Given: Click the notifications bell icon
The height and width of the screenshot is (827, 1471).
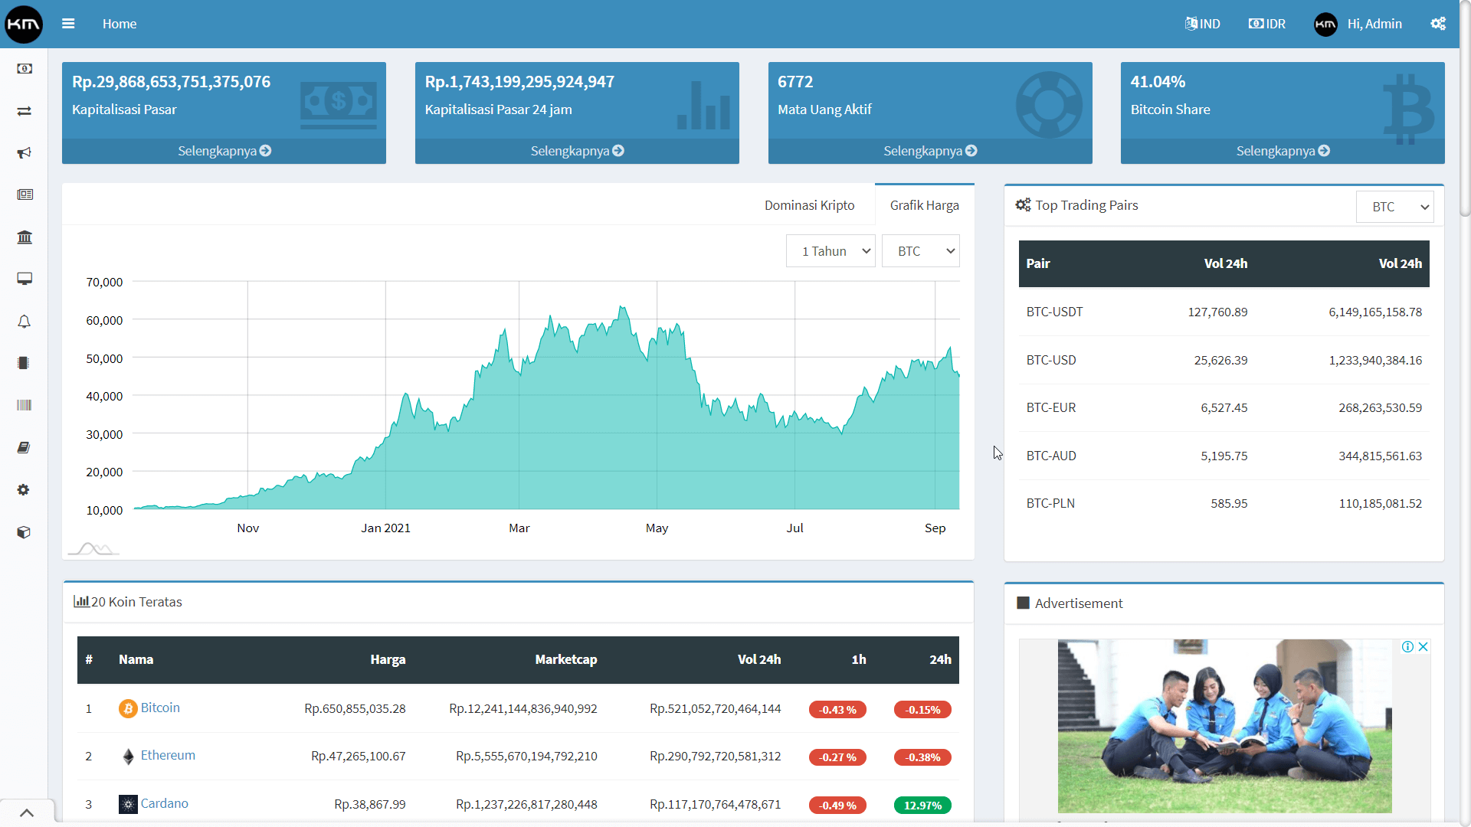Looking at the screenshot, I should click(x=24, y=322).
